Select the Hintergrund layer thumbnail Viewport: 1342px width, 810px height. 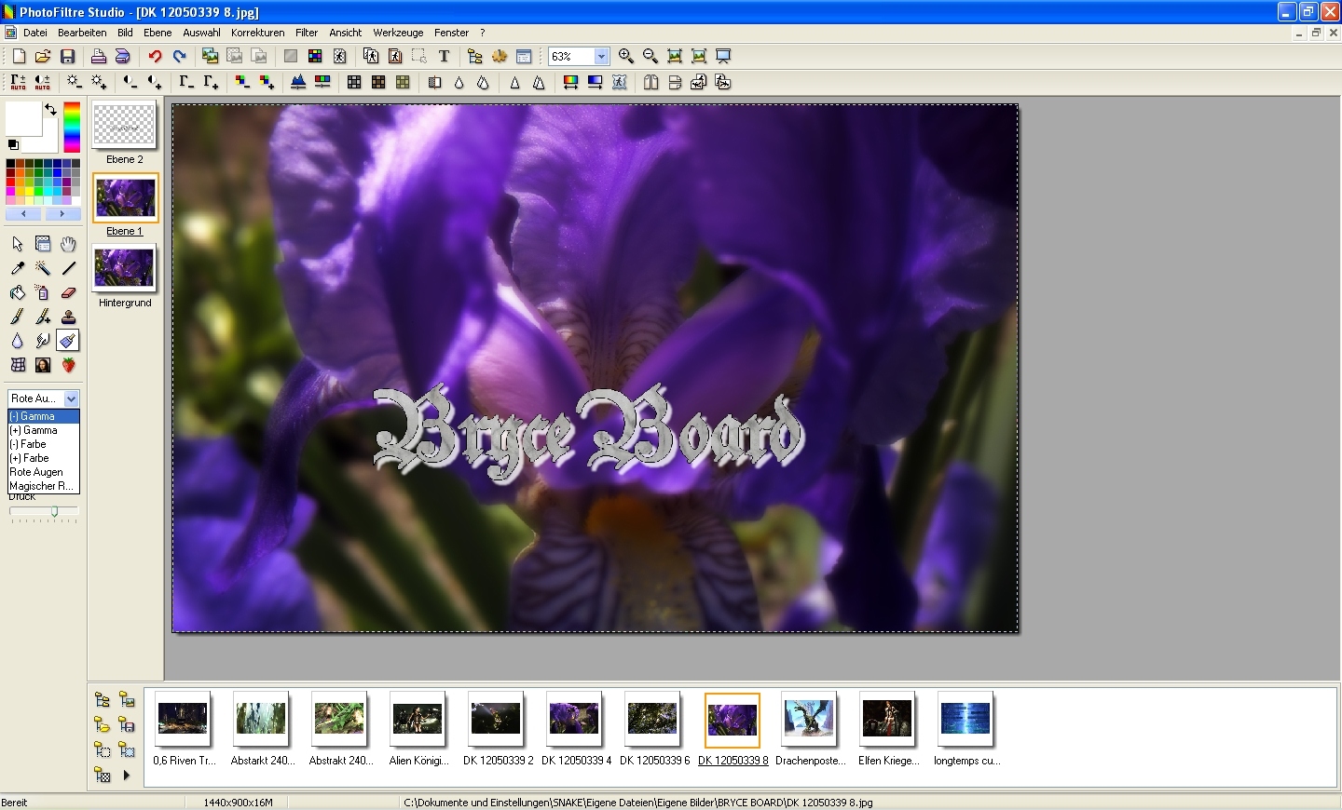(125, 268)
